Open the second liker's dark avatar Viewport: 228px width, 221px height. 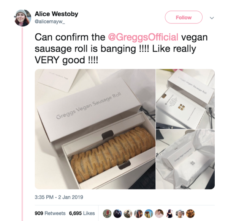(117, 213)
